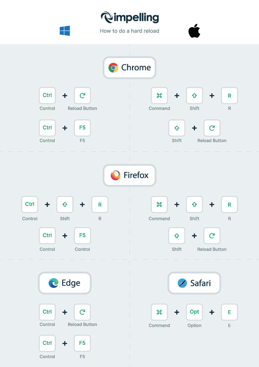Click the Chrome browser logo icon
This screenshot has height=367, width=259.
click(x=113, y=68)
